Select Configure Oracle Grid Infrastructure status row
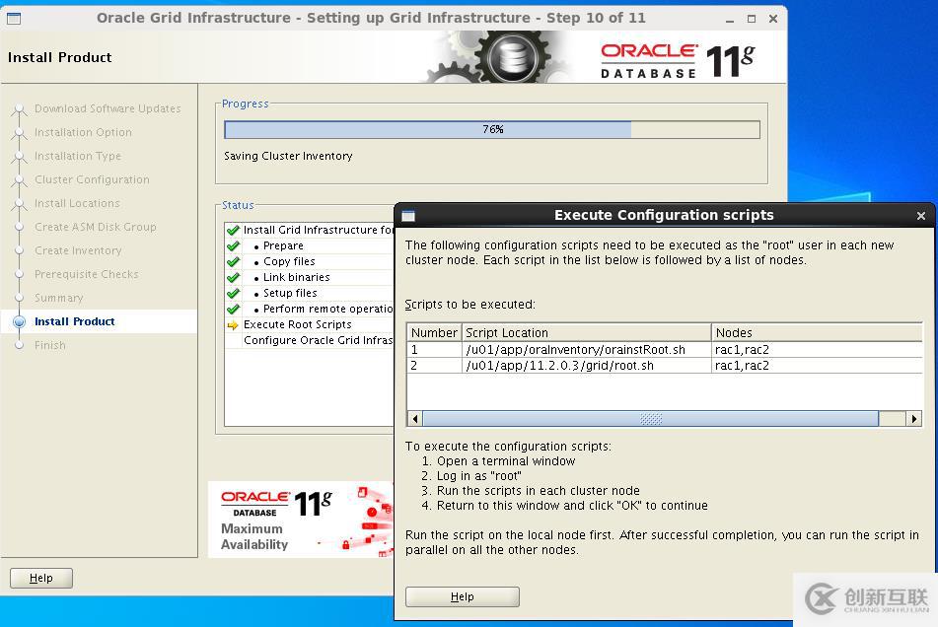Viewport: 938px width, 627px height. point(310,340)
